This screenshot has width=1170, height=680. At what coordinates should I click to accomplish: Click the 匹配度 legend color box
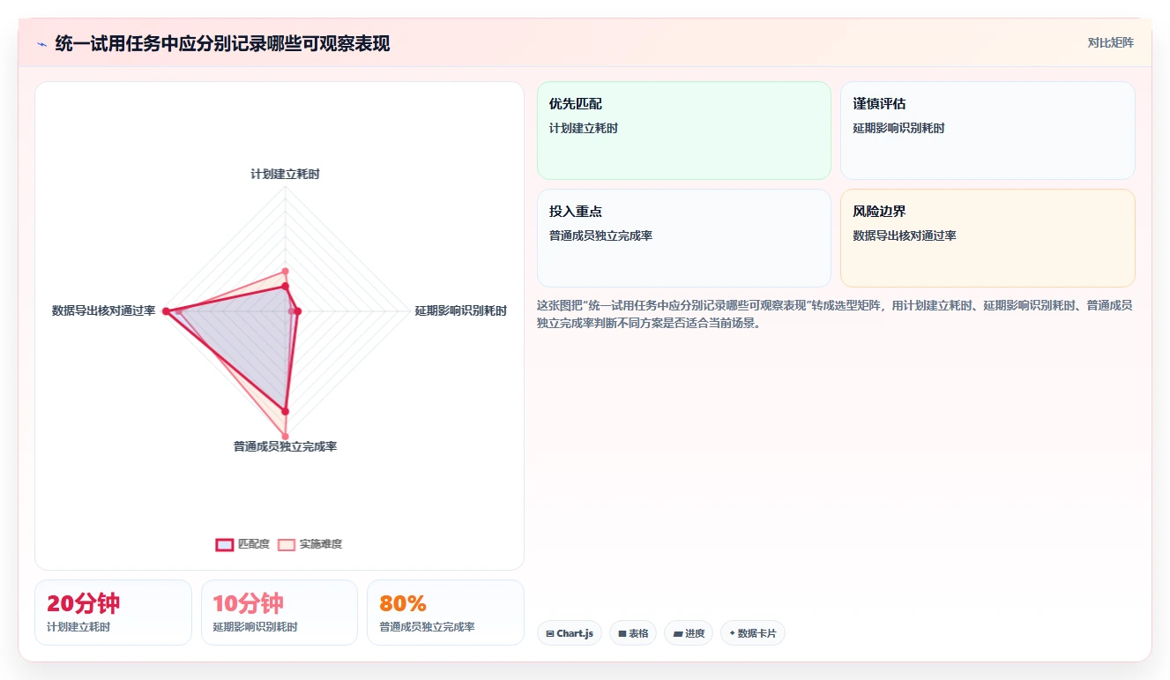(225, 544)
